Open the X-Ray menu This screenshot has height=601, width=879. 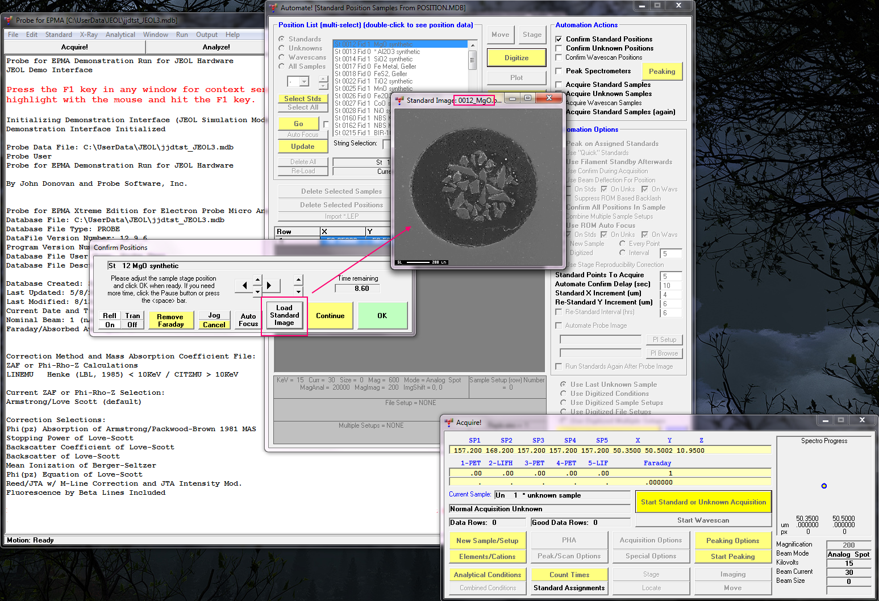point(89,35)
